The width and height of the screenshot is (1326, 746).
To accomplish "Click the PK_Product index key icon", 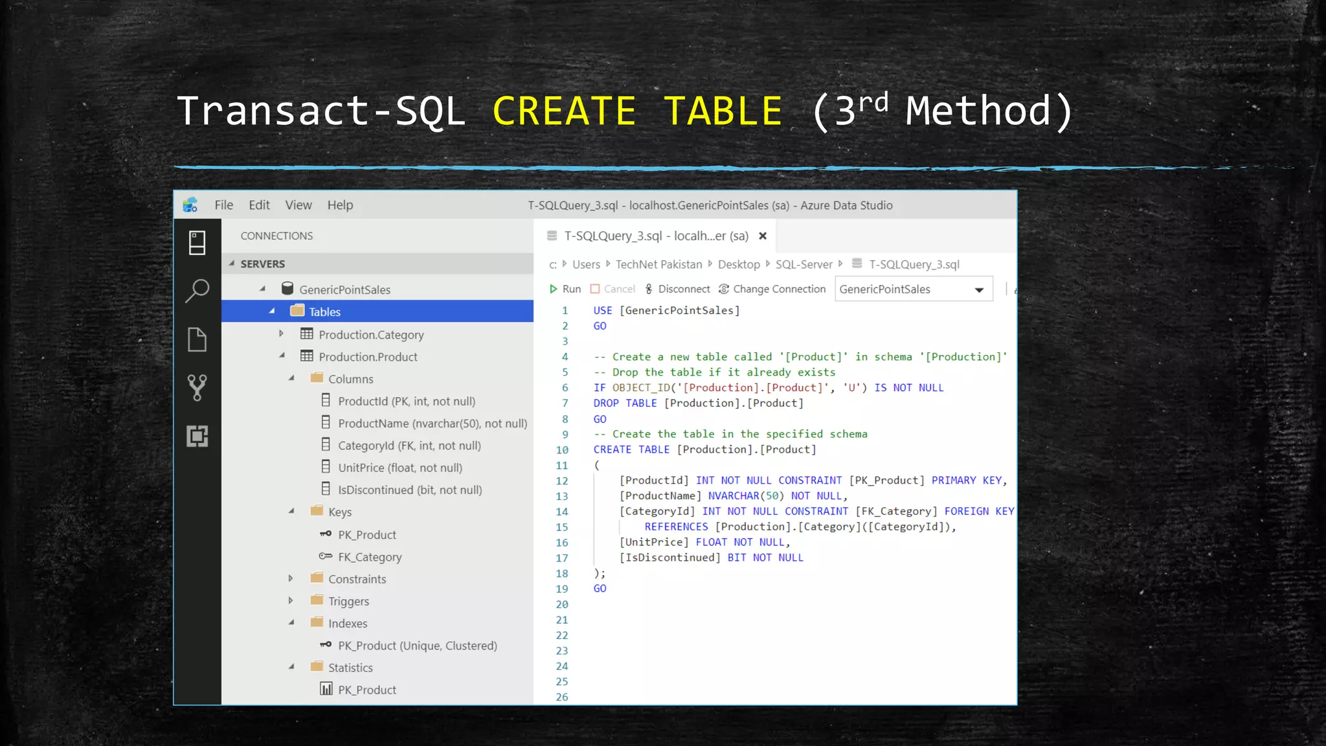I will pyautogui.click(x=326, y=645).
